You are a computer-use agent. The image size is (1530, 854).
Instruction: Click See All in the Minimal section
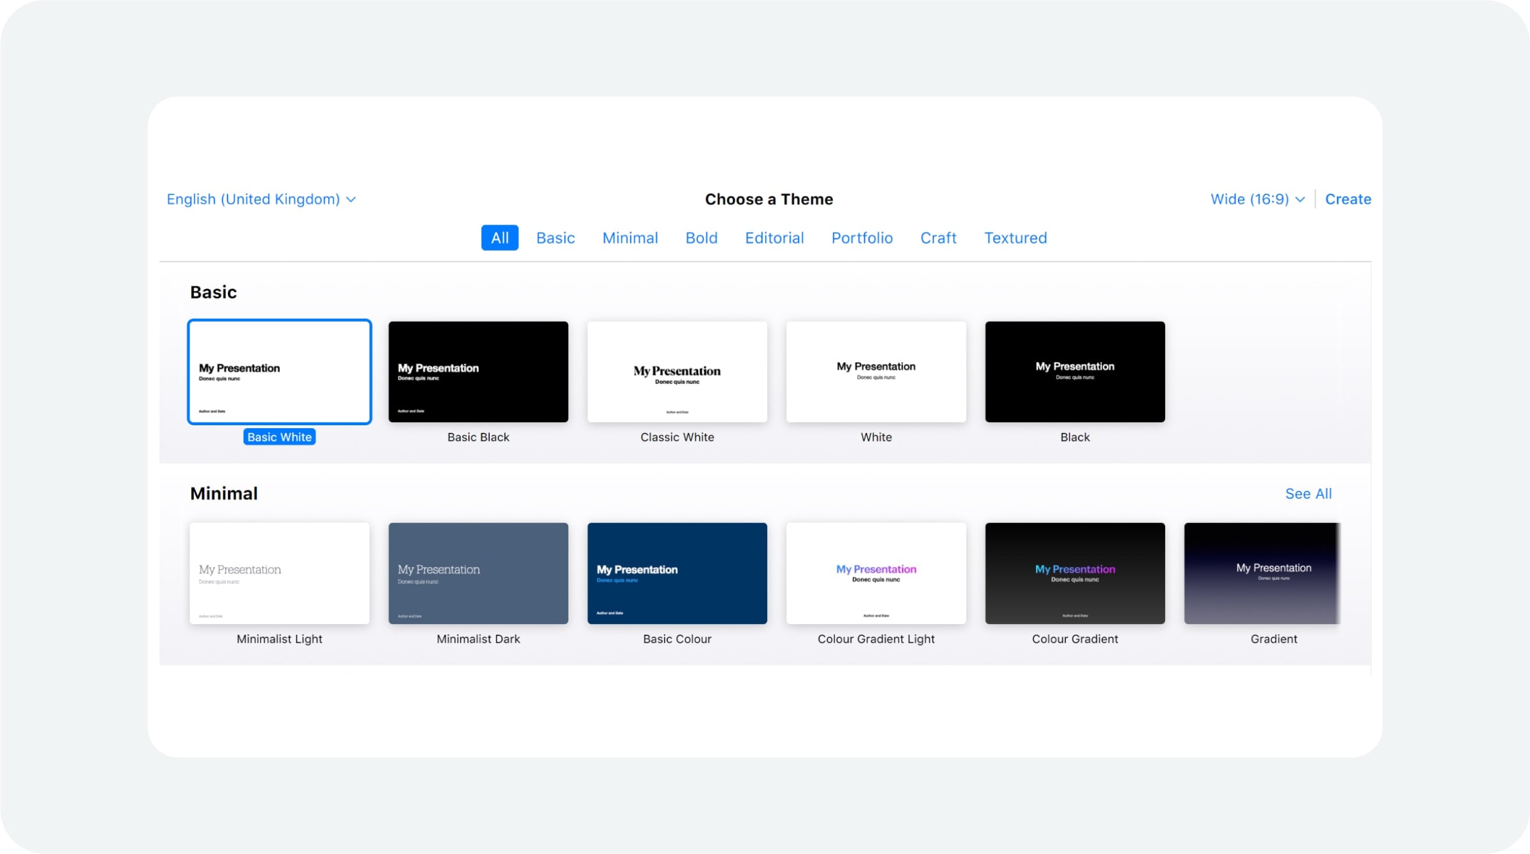(1308, 493)
